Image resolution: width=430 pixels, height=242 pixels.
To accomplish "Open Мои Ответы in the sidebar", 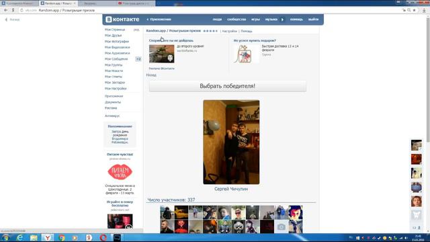I will point(114,77).
